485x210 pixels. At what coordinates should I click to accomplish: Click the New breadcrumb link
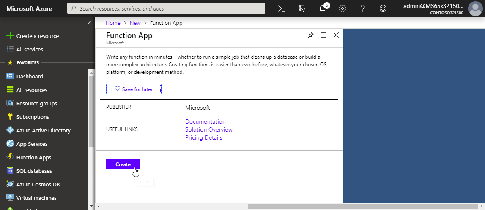point(135,23)
